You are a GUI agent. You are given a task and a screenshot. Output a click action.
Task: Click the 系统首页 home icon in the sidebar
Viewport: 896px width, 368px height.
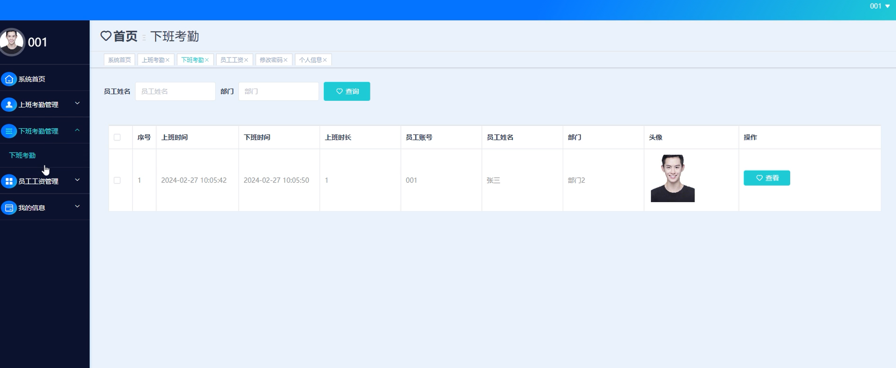(9, 79)
